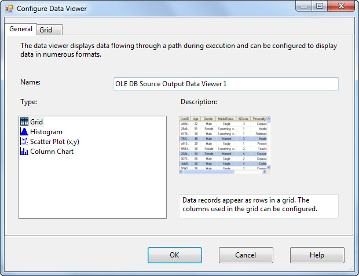Open the General tab
This screenshot has width=359, height=276.
coord(21,29)
